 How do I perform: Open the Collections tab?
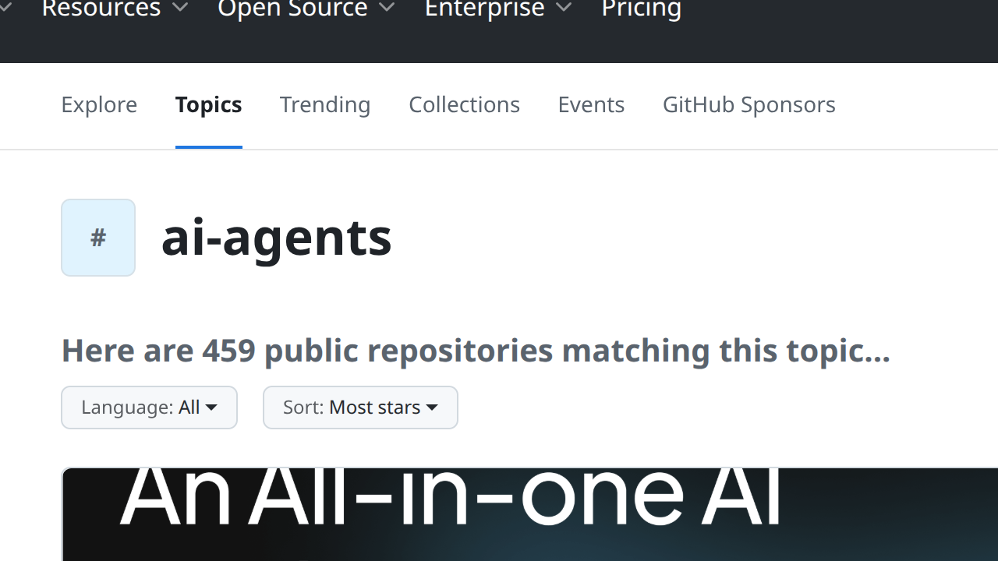click(464, 104)
